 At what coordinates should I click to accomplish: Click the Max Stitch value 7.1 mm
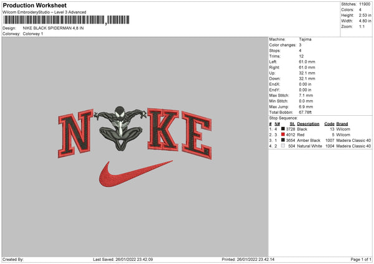click(306, 95)
